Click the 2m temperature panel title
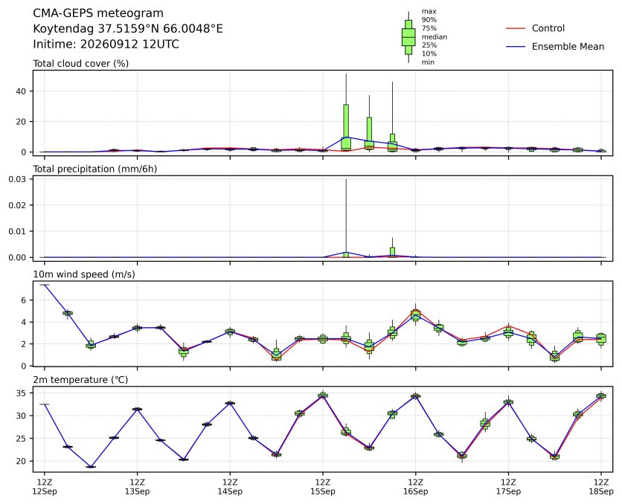 (x=80, y=380)
